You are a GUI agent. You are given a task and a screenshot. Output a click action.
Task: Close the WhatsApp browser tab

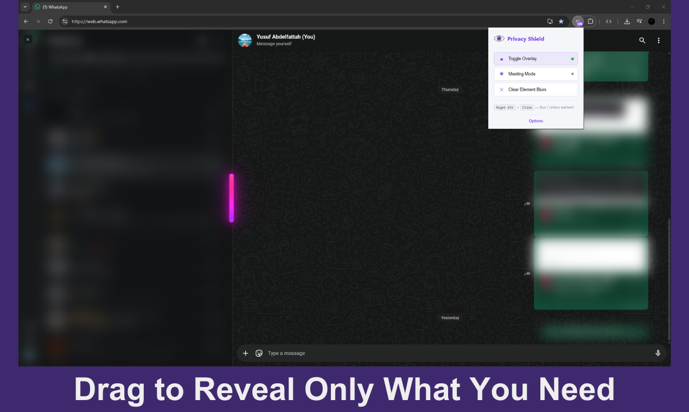105,7
